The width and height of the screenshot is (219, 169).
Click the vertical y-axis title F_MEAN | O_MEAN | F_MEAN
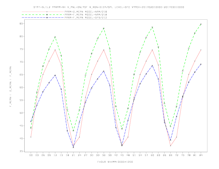pos(11,87)
